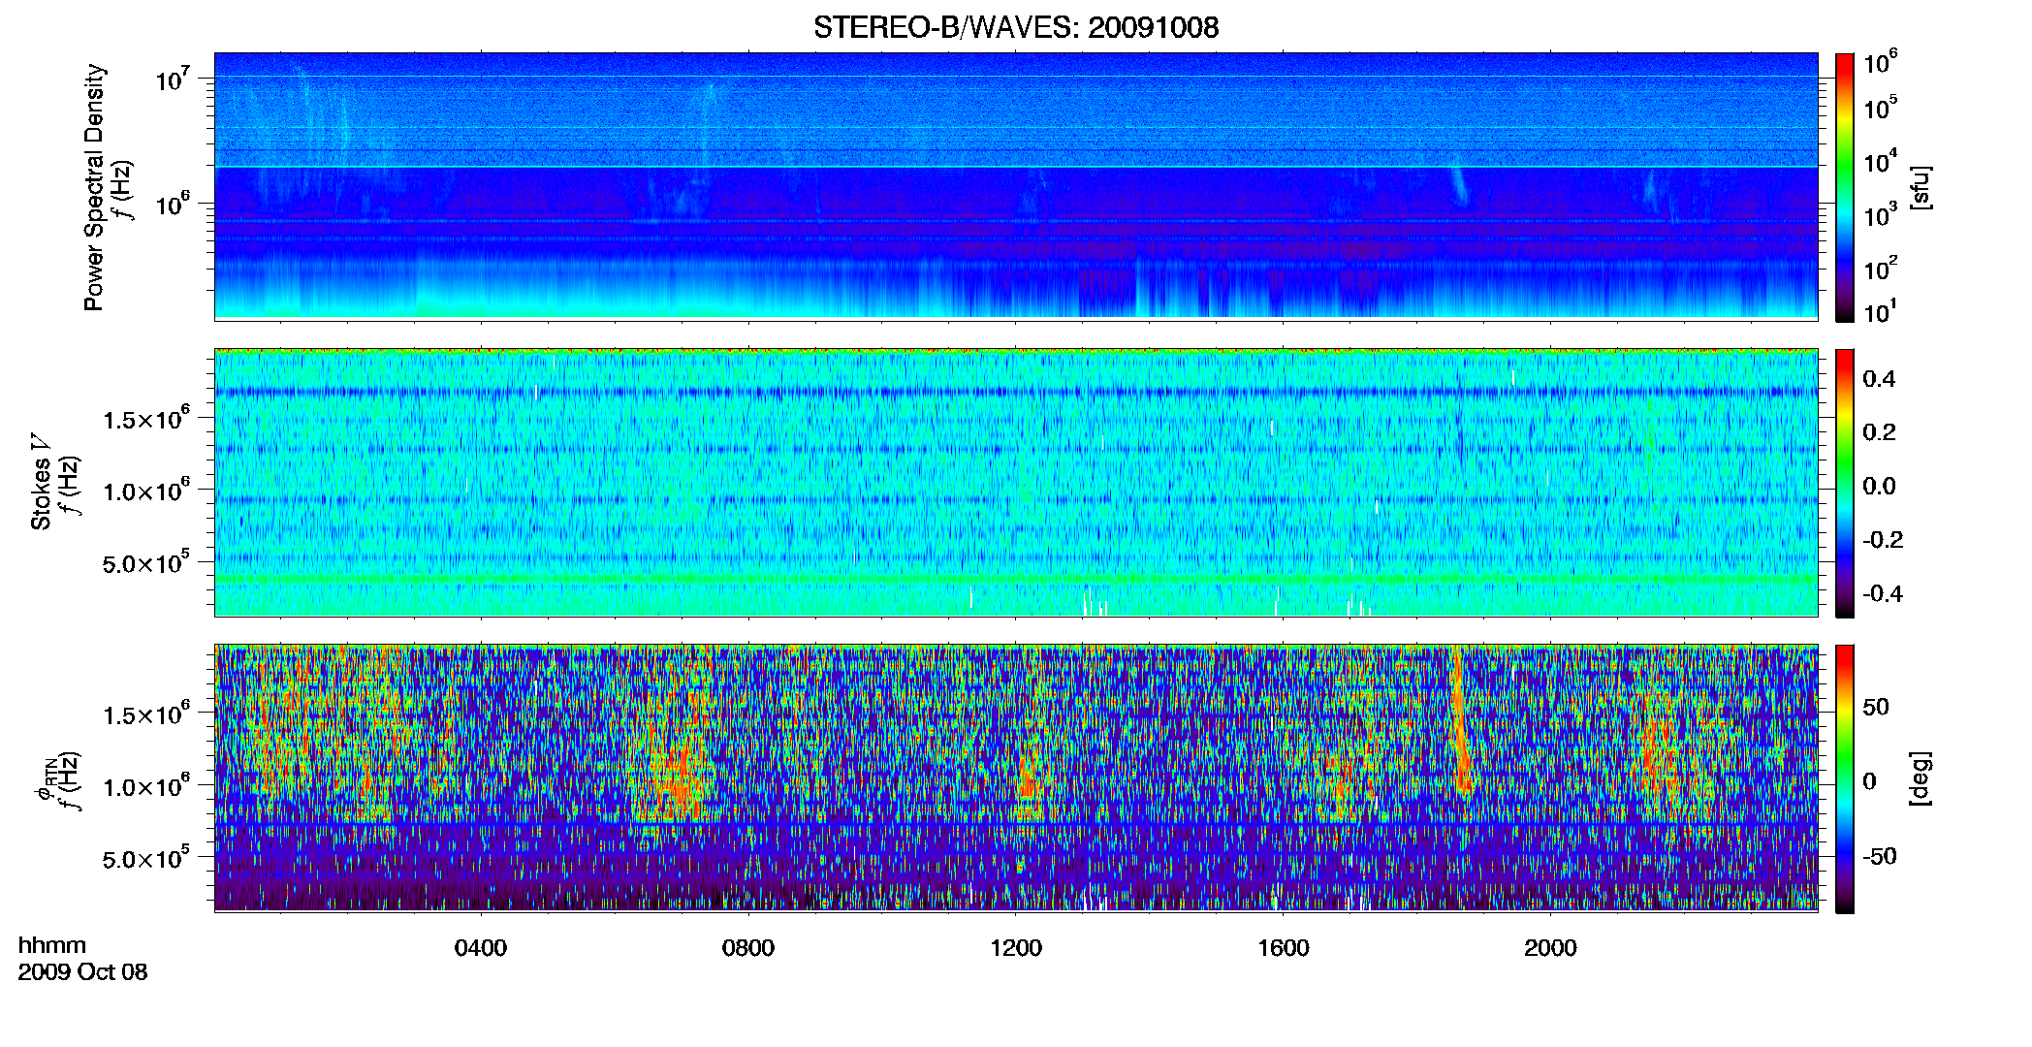Click the -0.4 label on Stokes V color bar

[x=1883, y=593]
